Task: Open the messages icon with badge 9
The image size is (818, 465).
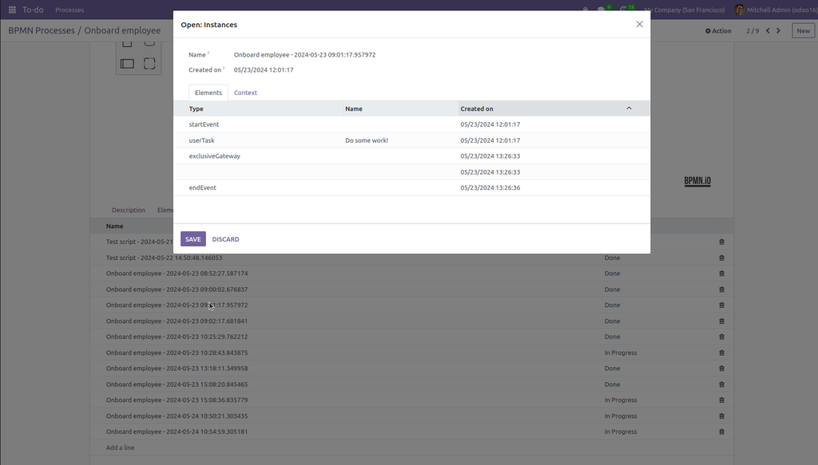Action: click(603, 10)
